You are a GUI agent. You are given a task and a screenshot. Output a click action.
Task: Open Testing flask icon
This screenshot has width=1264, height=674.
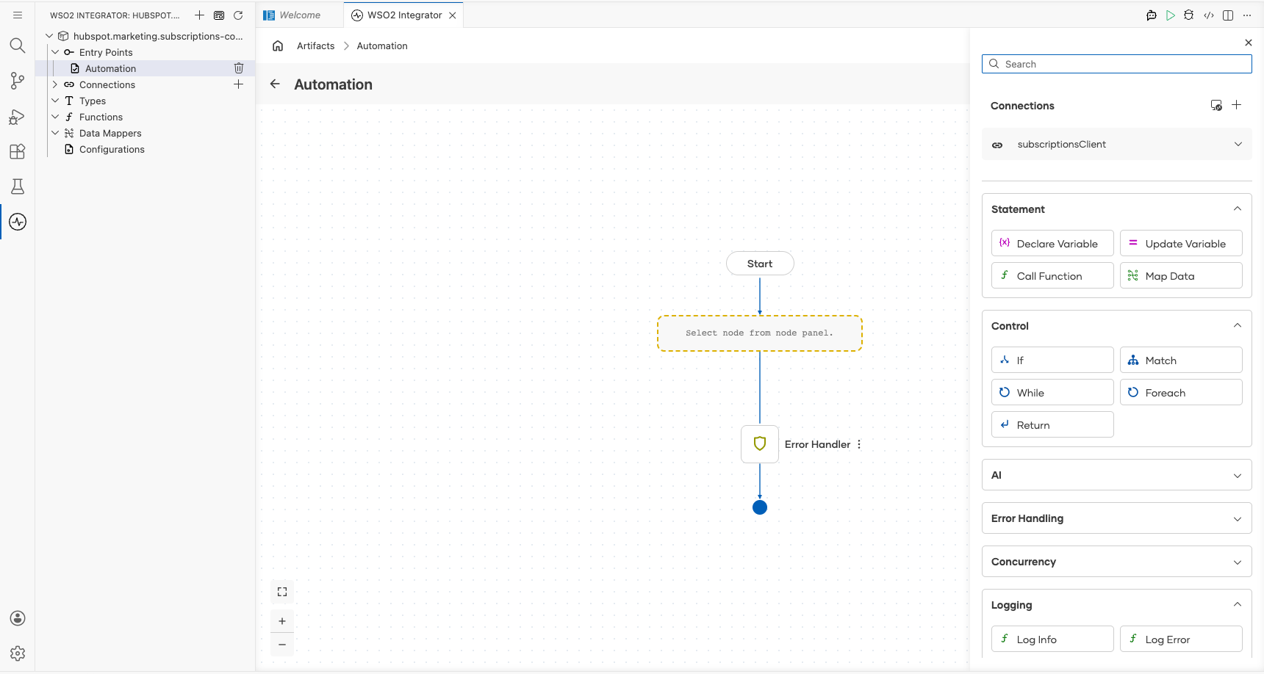(18, 186)
